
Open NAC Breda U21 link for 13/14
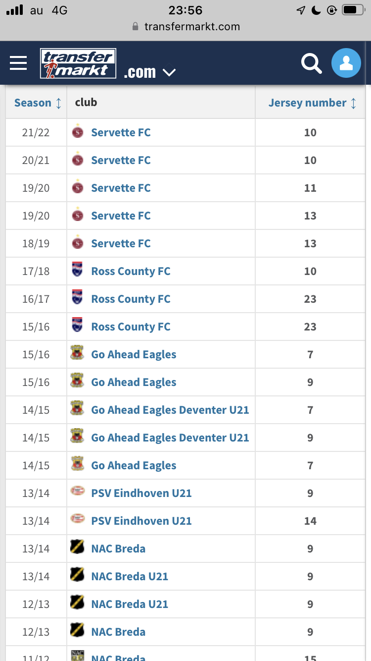pos(130,576)
